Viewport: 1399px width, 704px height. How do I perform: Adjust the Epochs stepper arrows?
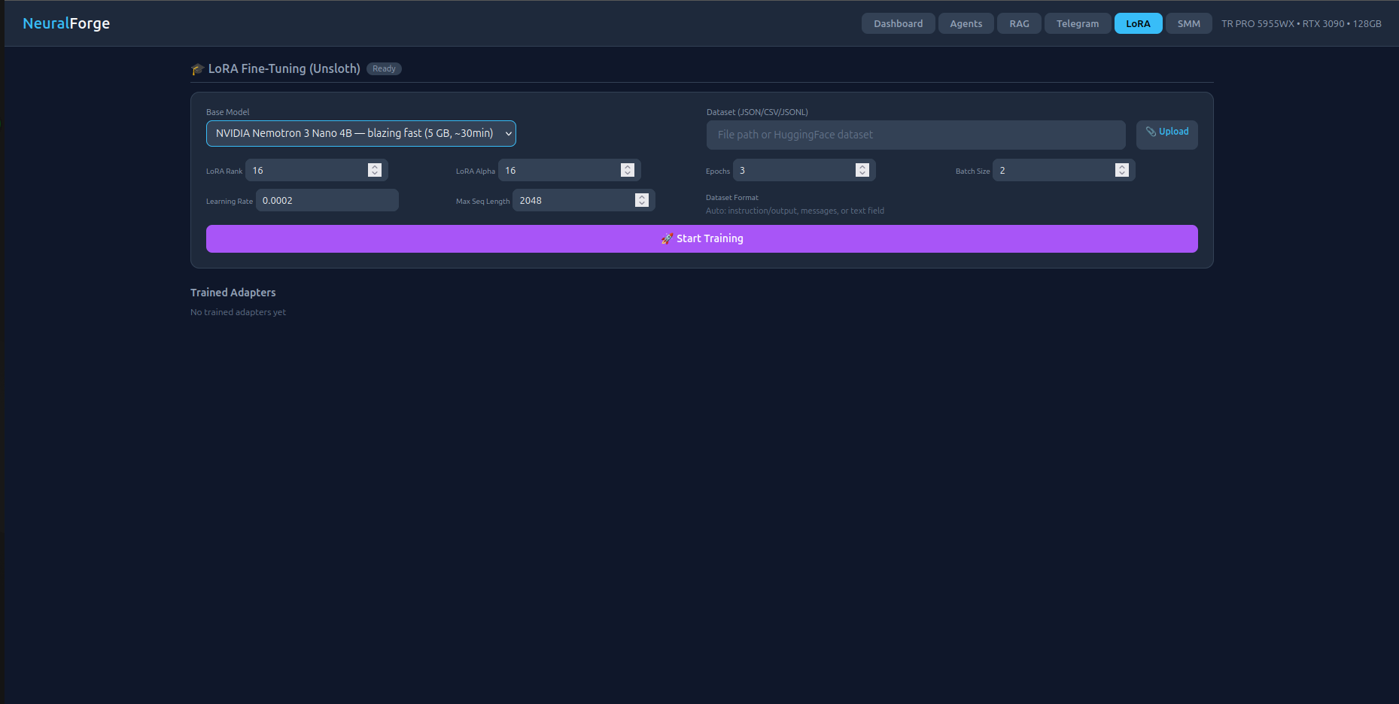coord(862,170)
